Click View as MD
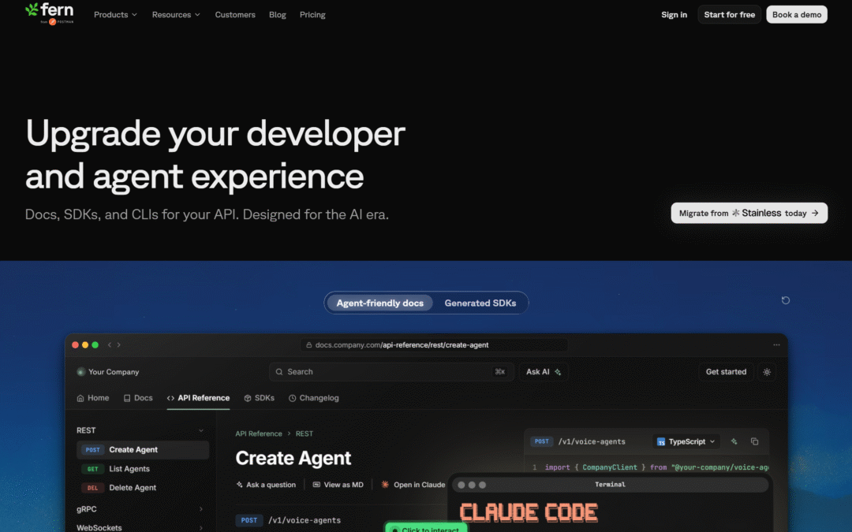This screenshot has width=852, height=532. (x=338, y=484)
